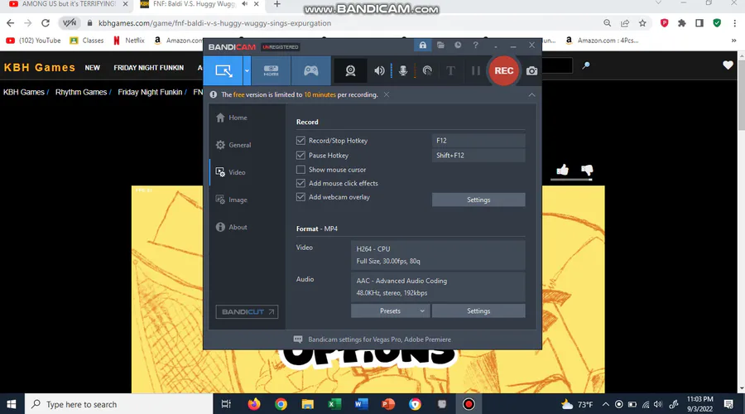Open Bandicam settings for Vegas Pro tip
Viewport: 745px width, 414px height.
point(380,339)
